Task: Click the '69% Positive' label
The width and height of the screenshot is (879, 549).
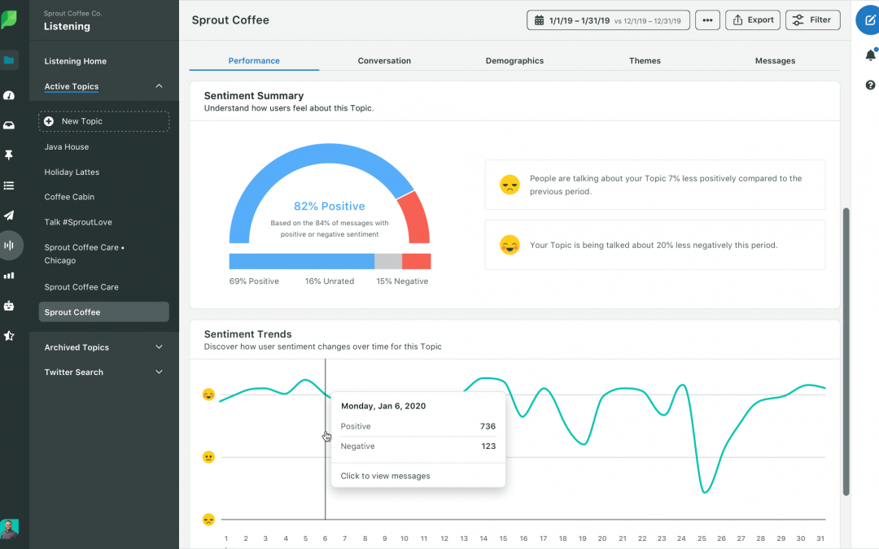Action: tap(254, 281)
